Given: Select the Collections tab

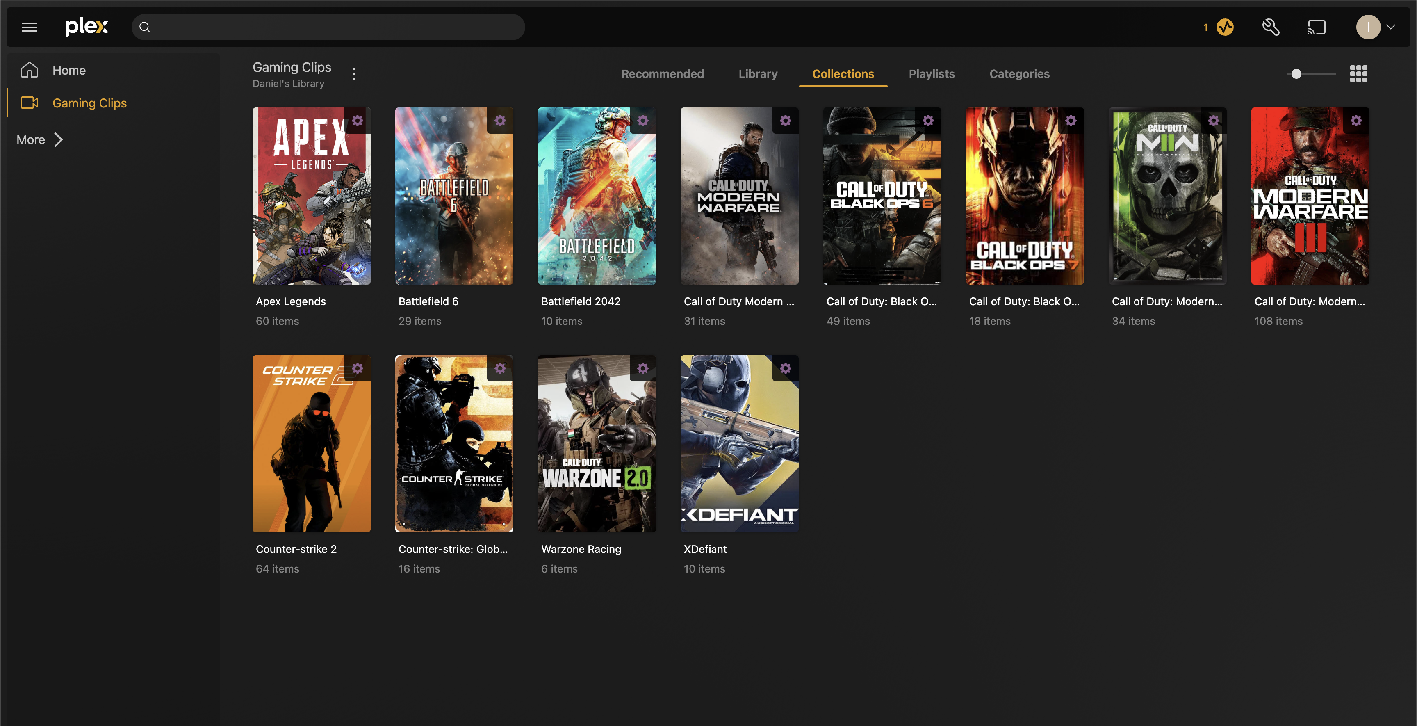Looking at the screenshot, I should point(843,74).
